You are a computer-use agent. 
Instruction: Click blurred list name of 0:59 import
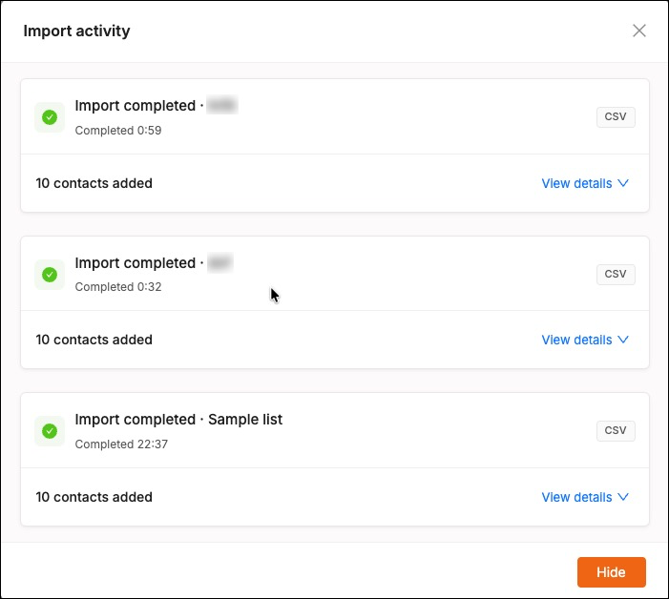221,105
